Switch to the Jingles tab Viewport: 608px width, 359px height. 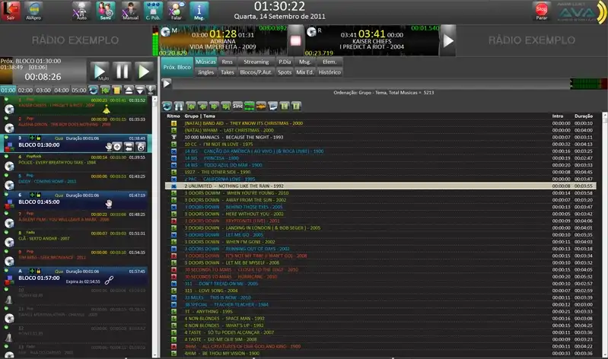point(205,72)
